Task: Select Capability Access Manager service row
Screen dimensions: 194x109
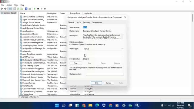Action: point(34,89)
